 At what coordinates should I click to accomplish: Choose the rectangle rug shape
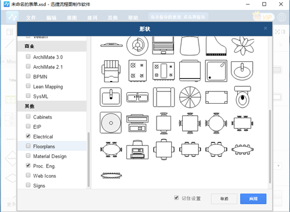coord(216,97)
